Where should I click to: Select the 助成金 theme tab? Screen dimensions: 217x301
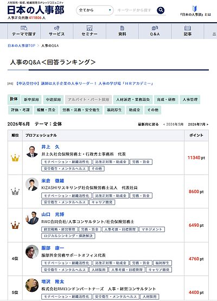(135, 110)
